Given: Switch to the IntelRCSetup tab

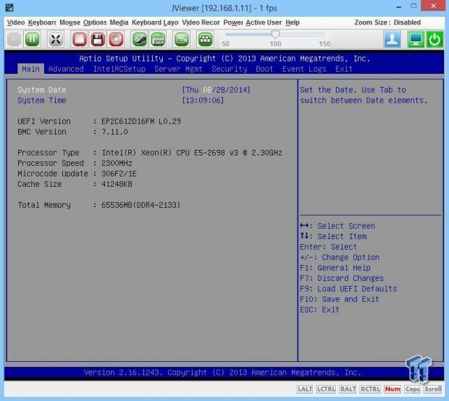Looking at the screenshot, I should (x=119, y=69).
